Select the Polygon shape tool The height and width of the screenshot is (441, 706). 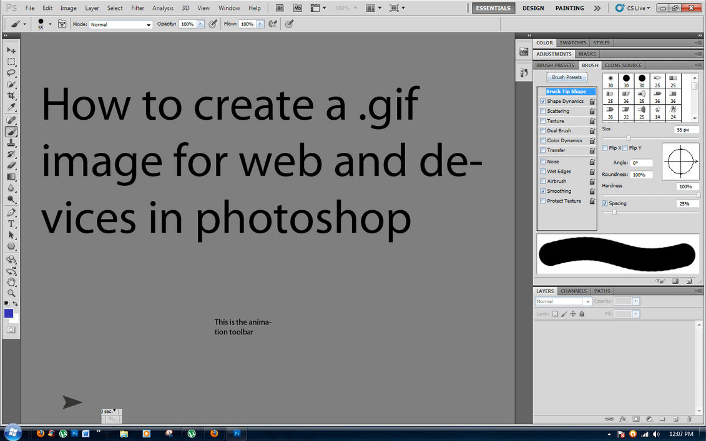coord(11,246)
